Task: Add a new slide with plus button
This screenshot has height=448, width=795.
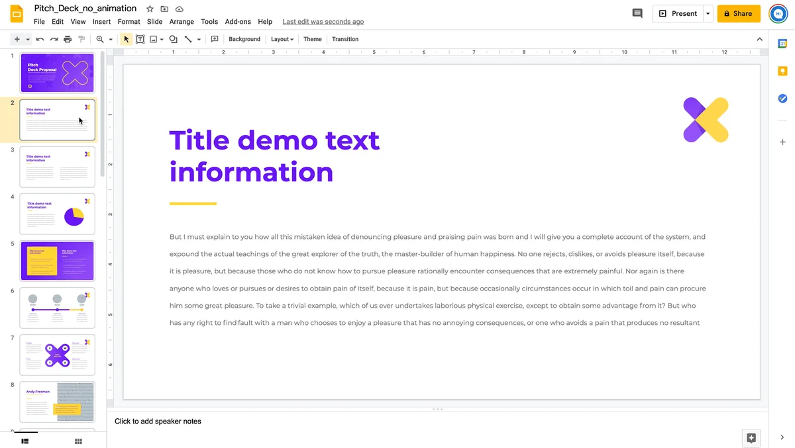Action: 17,39
